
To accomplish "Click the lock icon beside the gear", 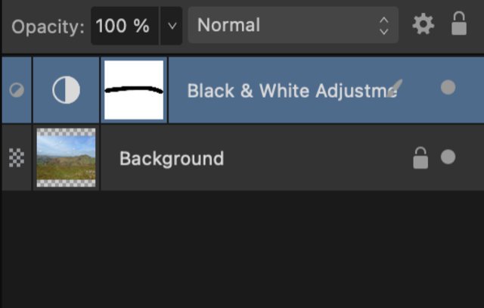I will coord(459,24).
